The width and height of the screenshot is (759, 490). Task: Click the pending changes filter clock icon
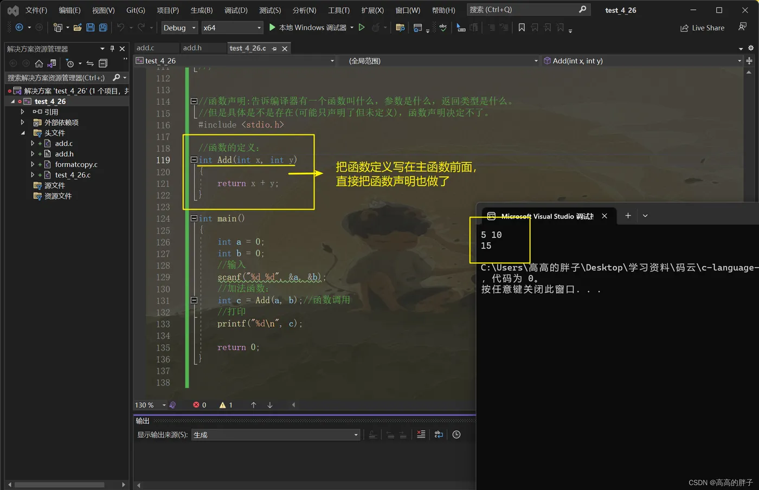coord(69,63)
